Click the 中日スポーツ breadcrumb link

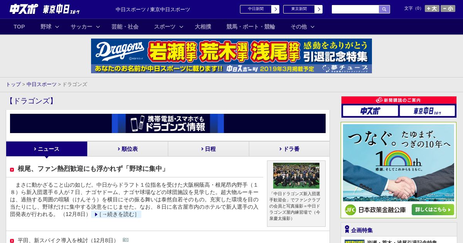[x=41, y=84]
